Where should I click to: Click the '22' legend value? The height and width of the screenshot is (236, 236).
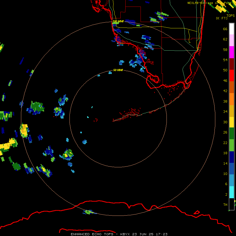click(225, 143)
